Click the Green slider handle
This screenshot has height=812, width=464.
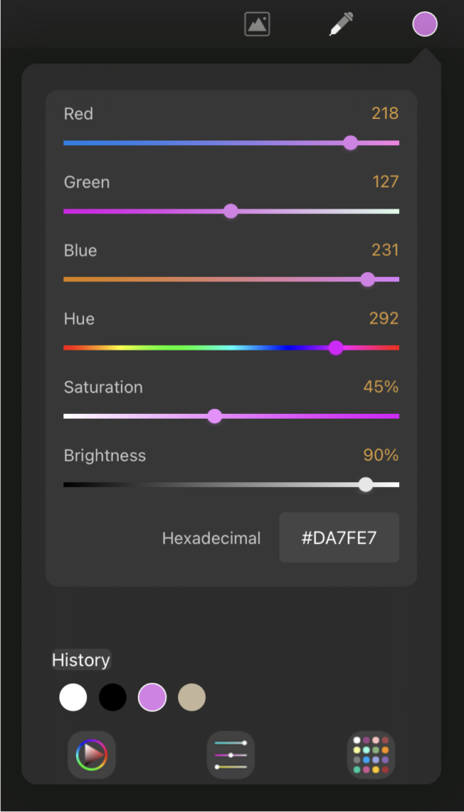click(x=230, y=211)
